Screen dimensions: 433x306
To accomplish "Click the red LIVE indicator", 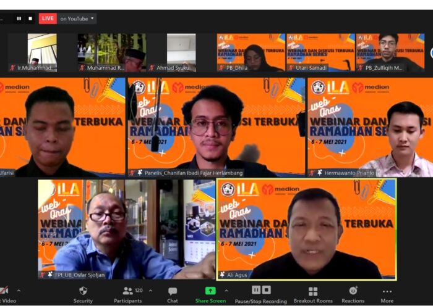I will pyautogui.click(x=48, y=19).
